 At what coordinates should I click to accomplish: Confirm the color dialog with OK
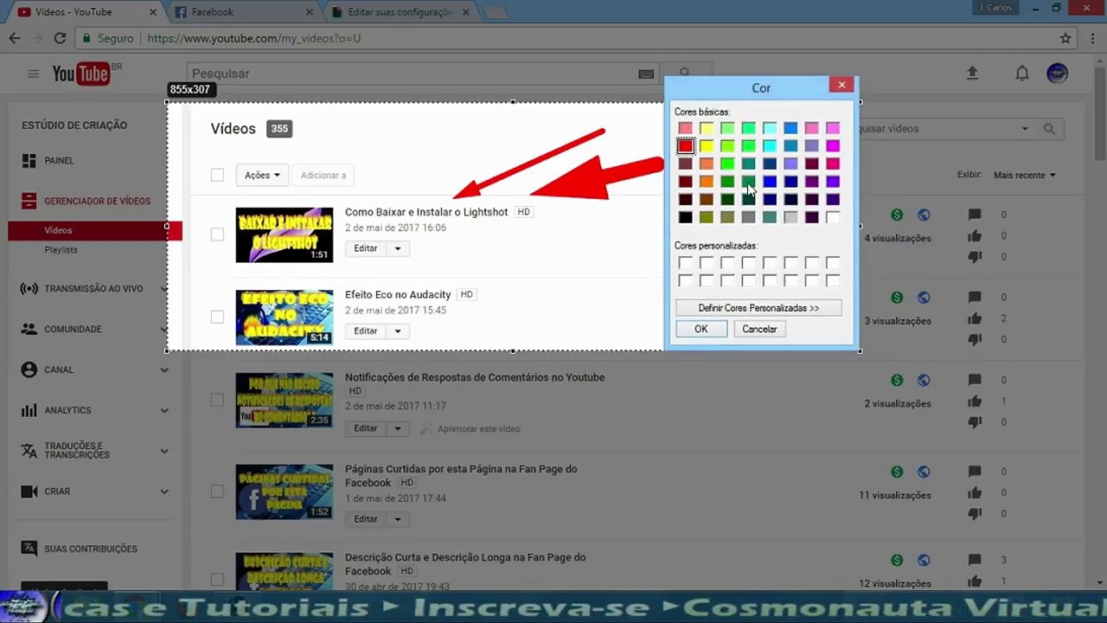click(x=701, y=329)
